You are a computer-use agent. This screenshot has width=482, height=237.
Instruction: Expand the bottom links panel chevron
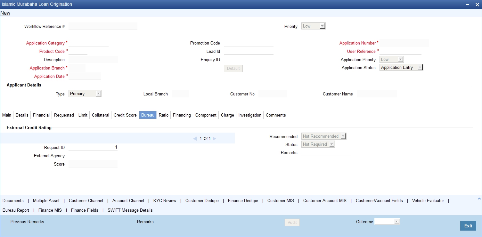point(479,199)
